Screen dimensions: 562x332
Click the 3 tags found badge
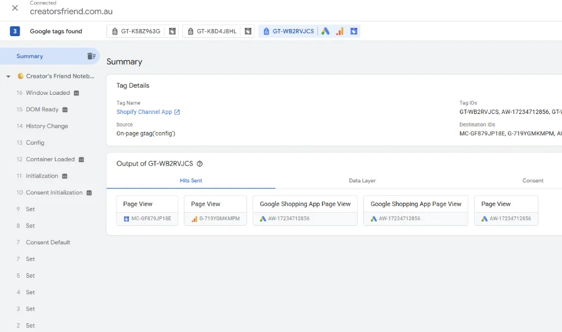tap(15, 31)
